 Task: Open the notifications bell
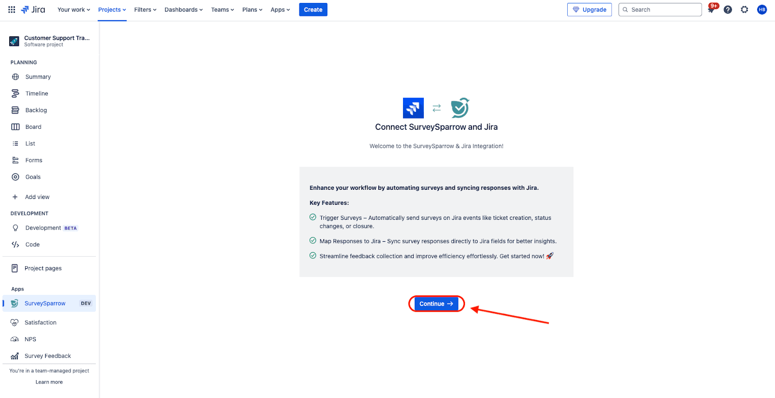click(x=711, y=10)
